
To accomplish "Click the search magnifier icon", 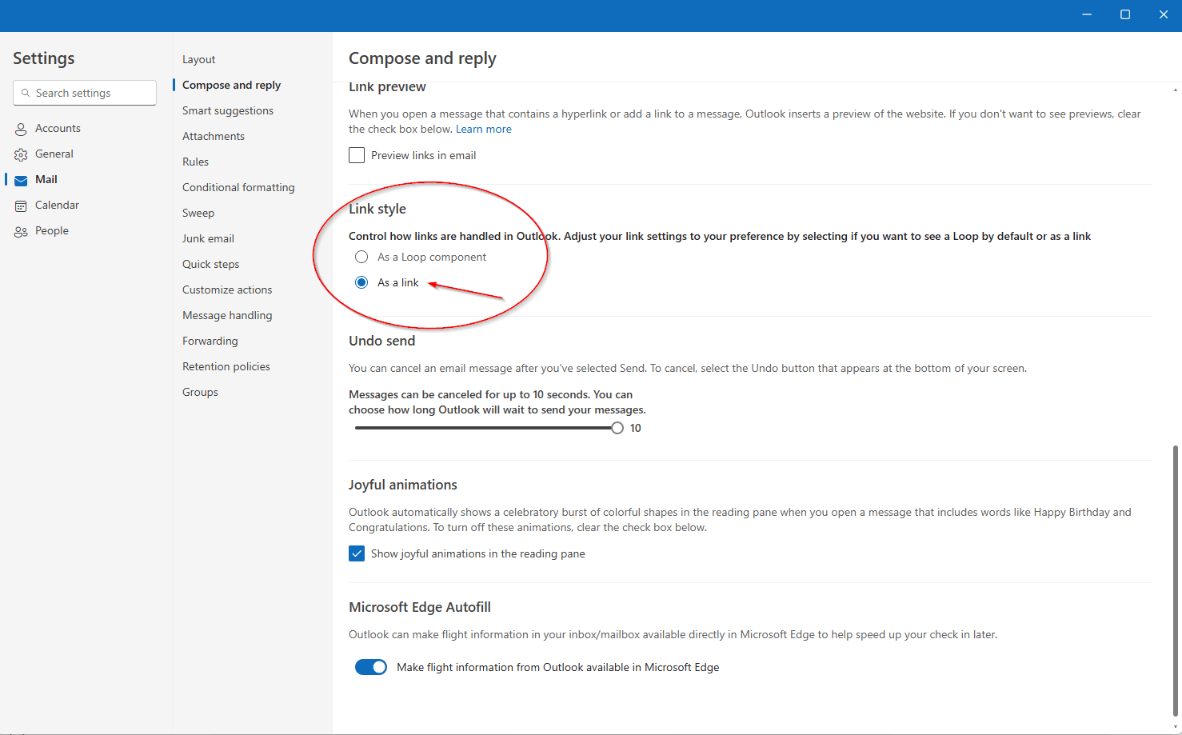I will click(26, 93).
